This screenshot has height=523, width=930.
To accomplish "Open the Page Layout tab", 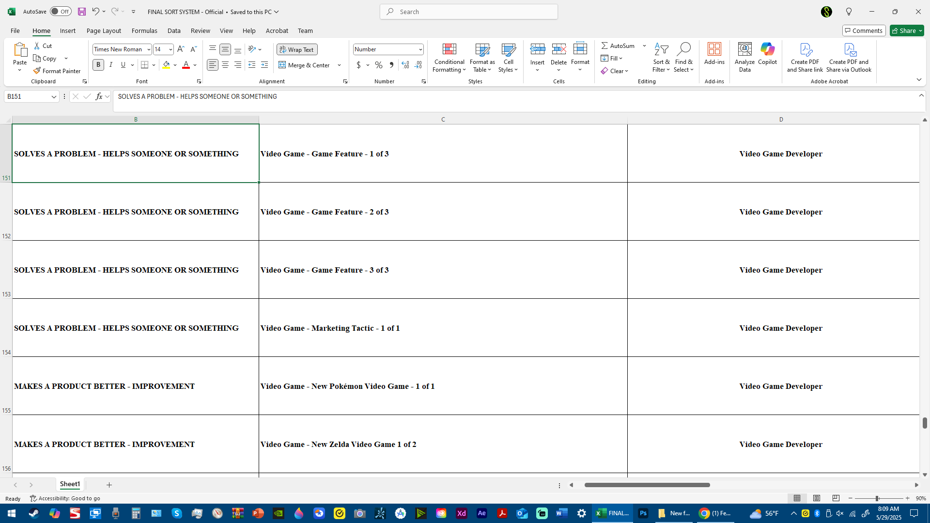I will pos(104,31).
